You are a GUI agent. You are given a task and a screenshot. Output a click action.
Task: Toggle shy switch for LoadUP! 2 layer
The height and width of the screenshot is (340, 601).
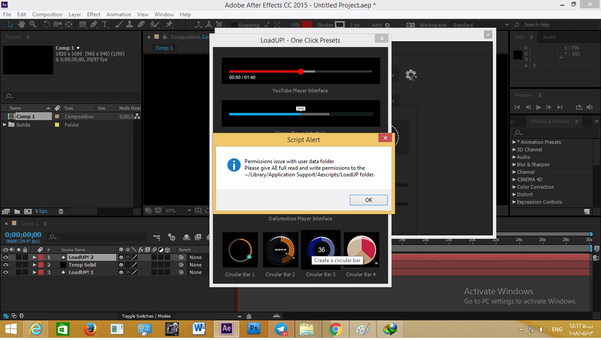121,257
